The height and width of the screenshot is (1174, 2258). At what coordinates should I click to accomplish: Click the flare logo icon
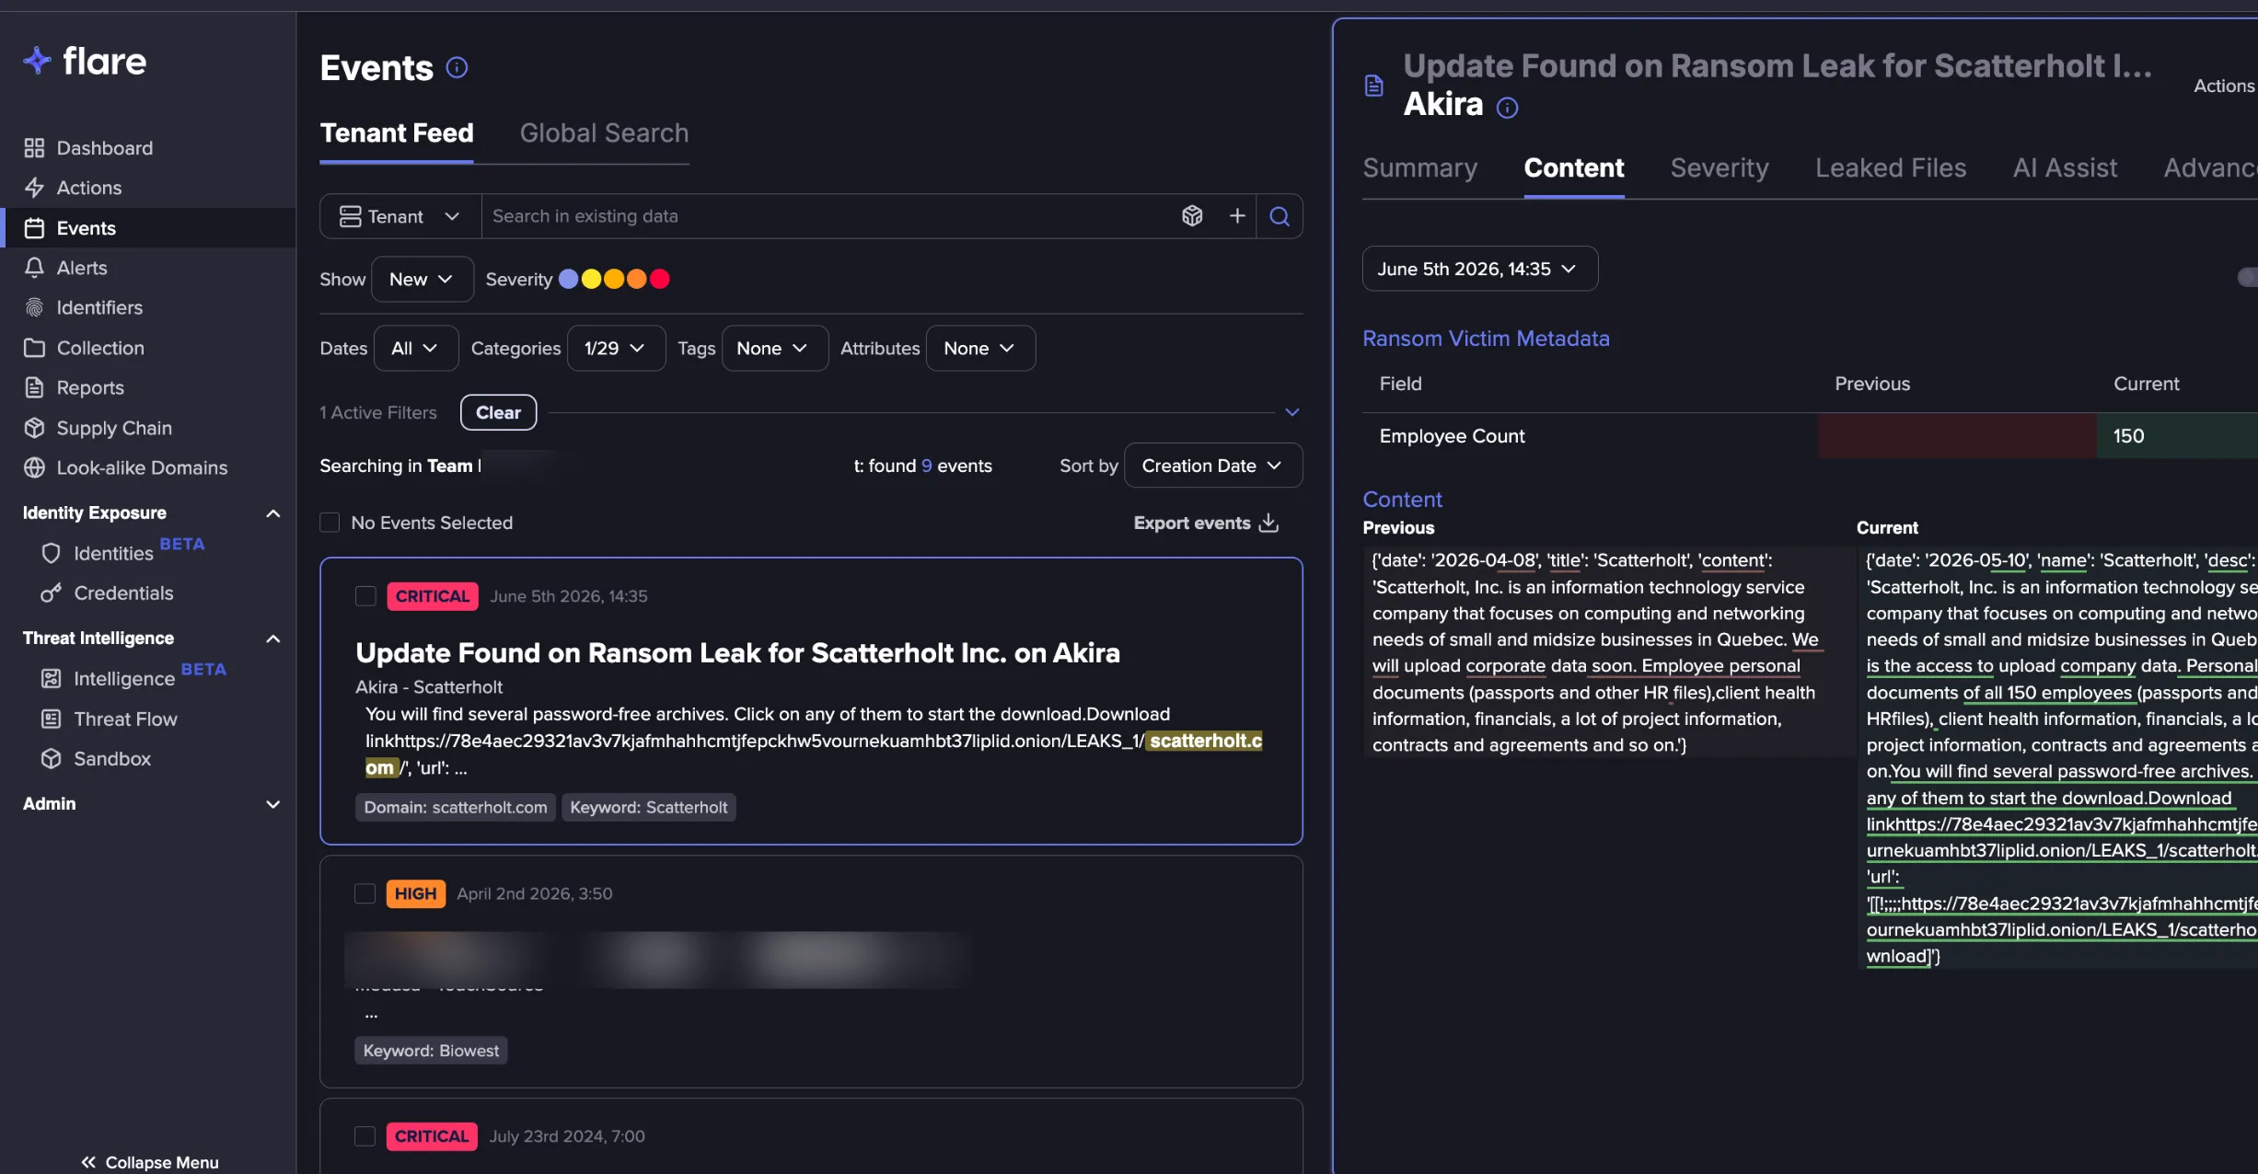coord(37,61)
